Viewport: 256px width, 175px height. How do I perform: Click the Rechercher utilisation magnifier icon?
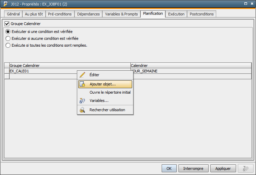[x=82, y=110]
